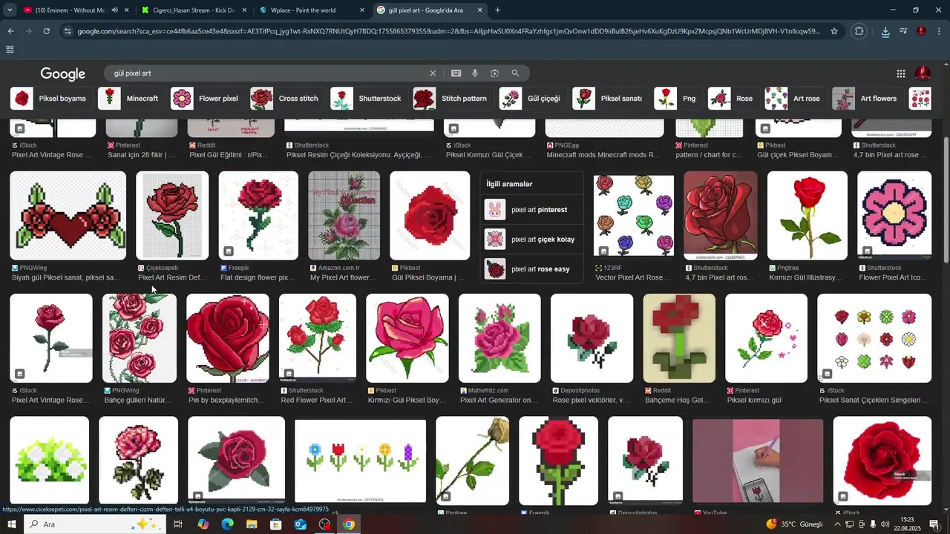
Task: Click the page vertical scrollbar
Action: [x=946, y=200]
